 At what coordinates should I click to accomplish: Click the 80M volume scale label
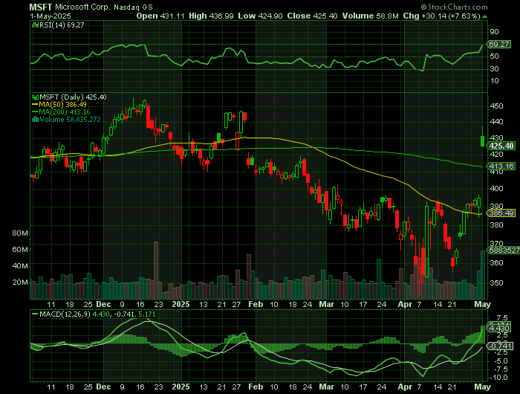tap(20, 233)
